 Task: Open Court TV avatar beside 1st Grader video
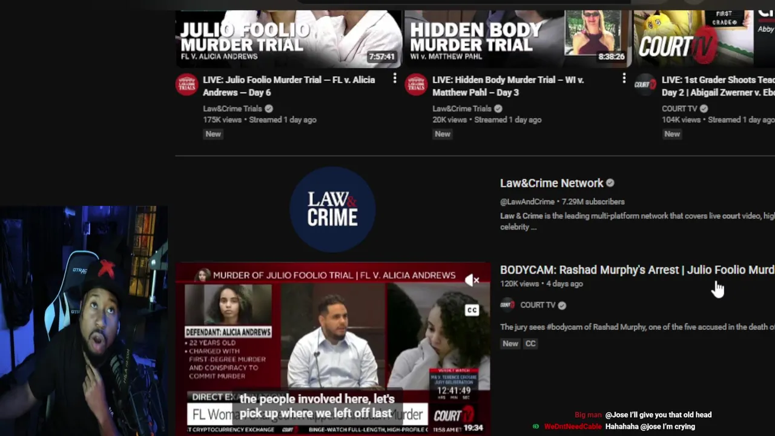(645, 84)
